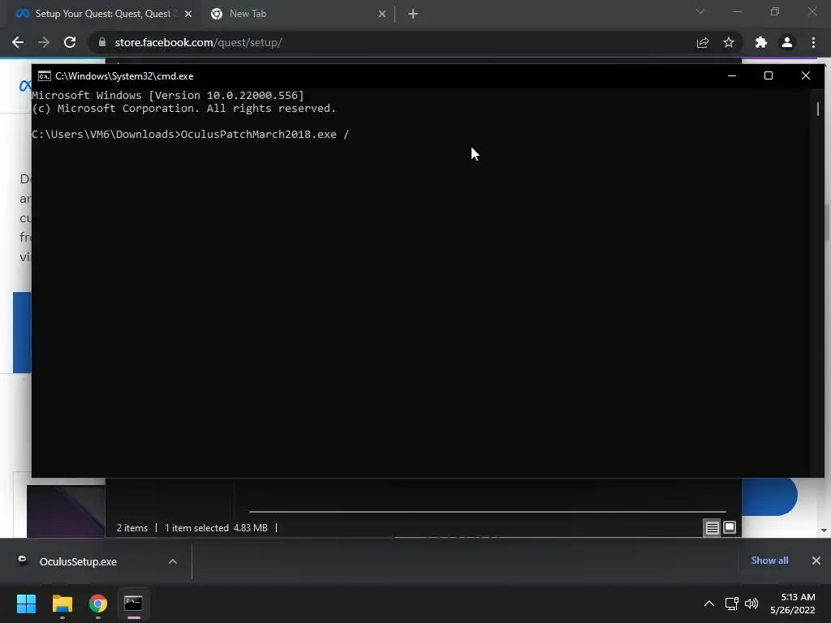The height and width of the screenshot is (623, 831).
Task: Bookmark this tab with star icon
Action: (729, 42)
